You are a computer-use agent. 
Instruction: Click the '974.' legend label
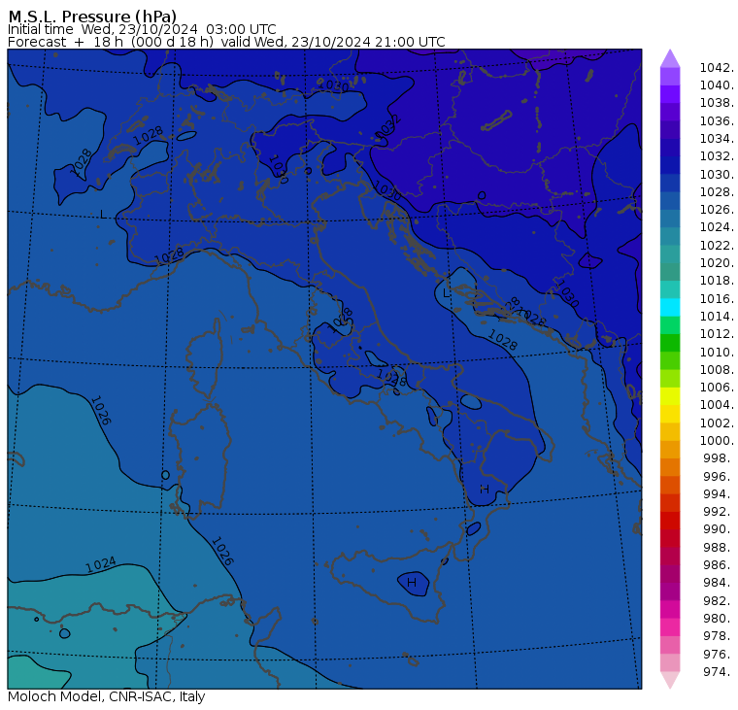[719, 672]
